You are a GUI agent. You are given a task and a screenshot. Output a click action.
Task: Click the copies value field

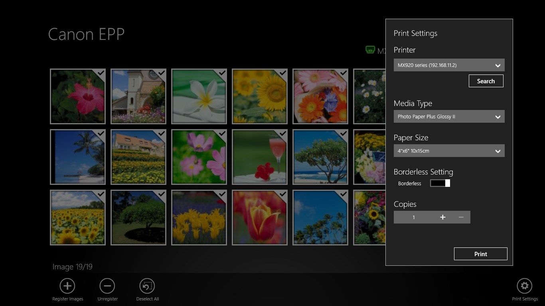(x=414, y=217)
